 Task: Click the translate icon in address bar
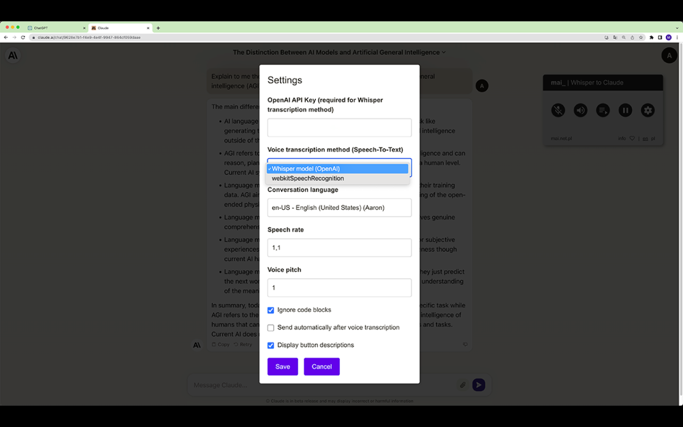[x=615, y=37]
